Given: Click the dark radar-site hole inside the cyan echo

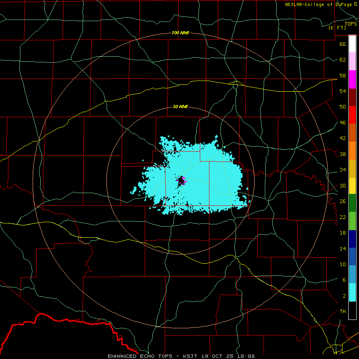Looking at the screenshot, I should tap(181, 181).
